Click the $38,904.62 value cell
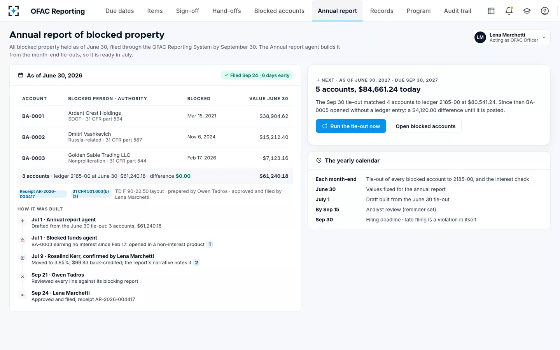Image resolution: width=560 pixels, height=350 pixels. pyautogui.click(x=274, y=116)
